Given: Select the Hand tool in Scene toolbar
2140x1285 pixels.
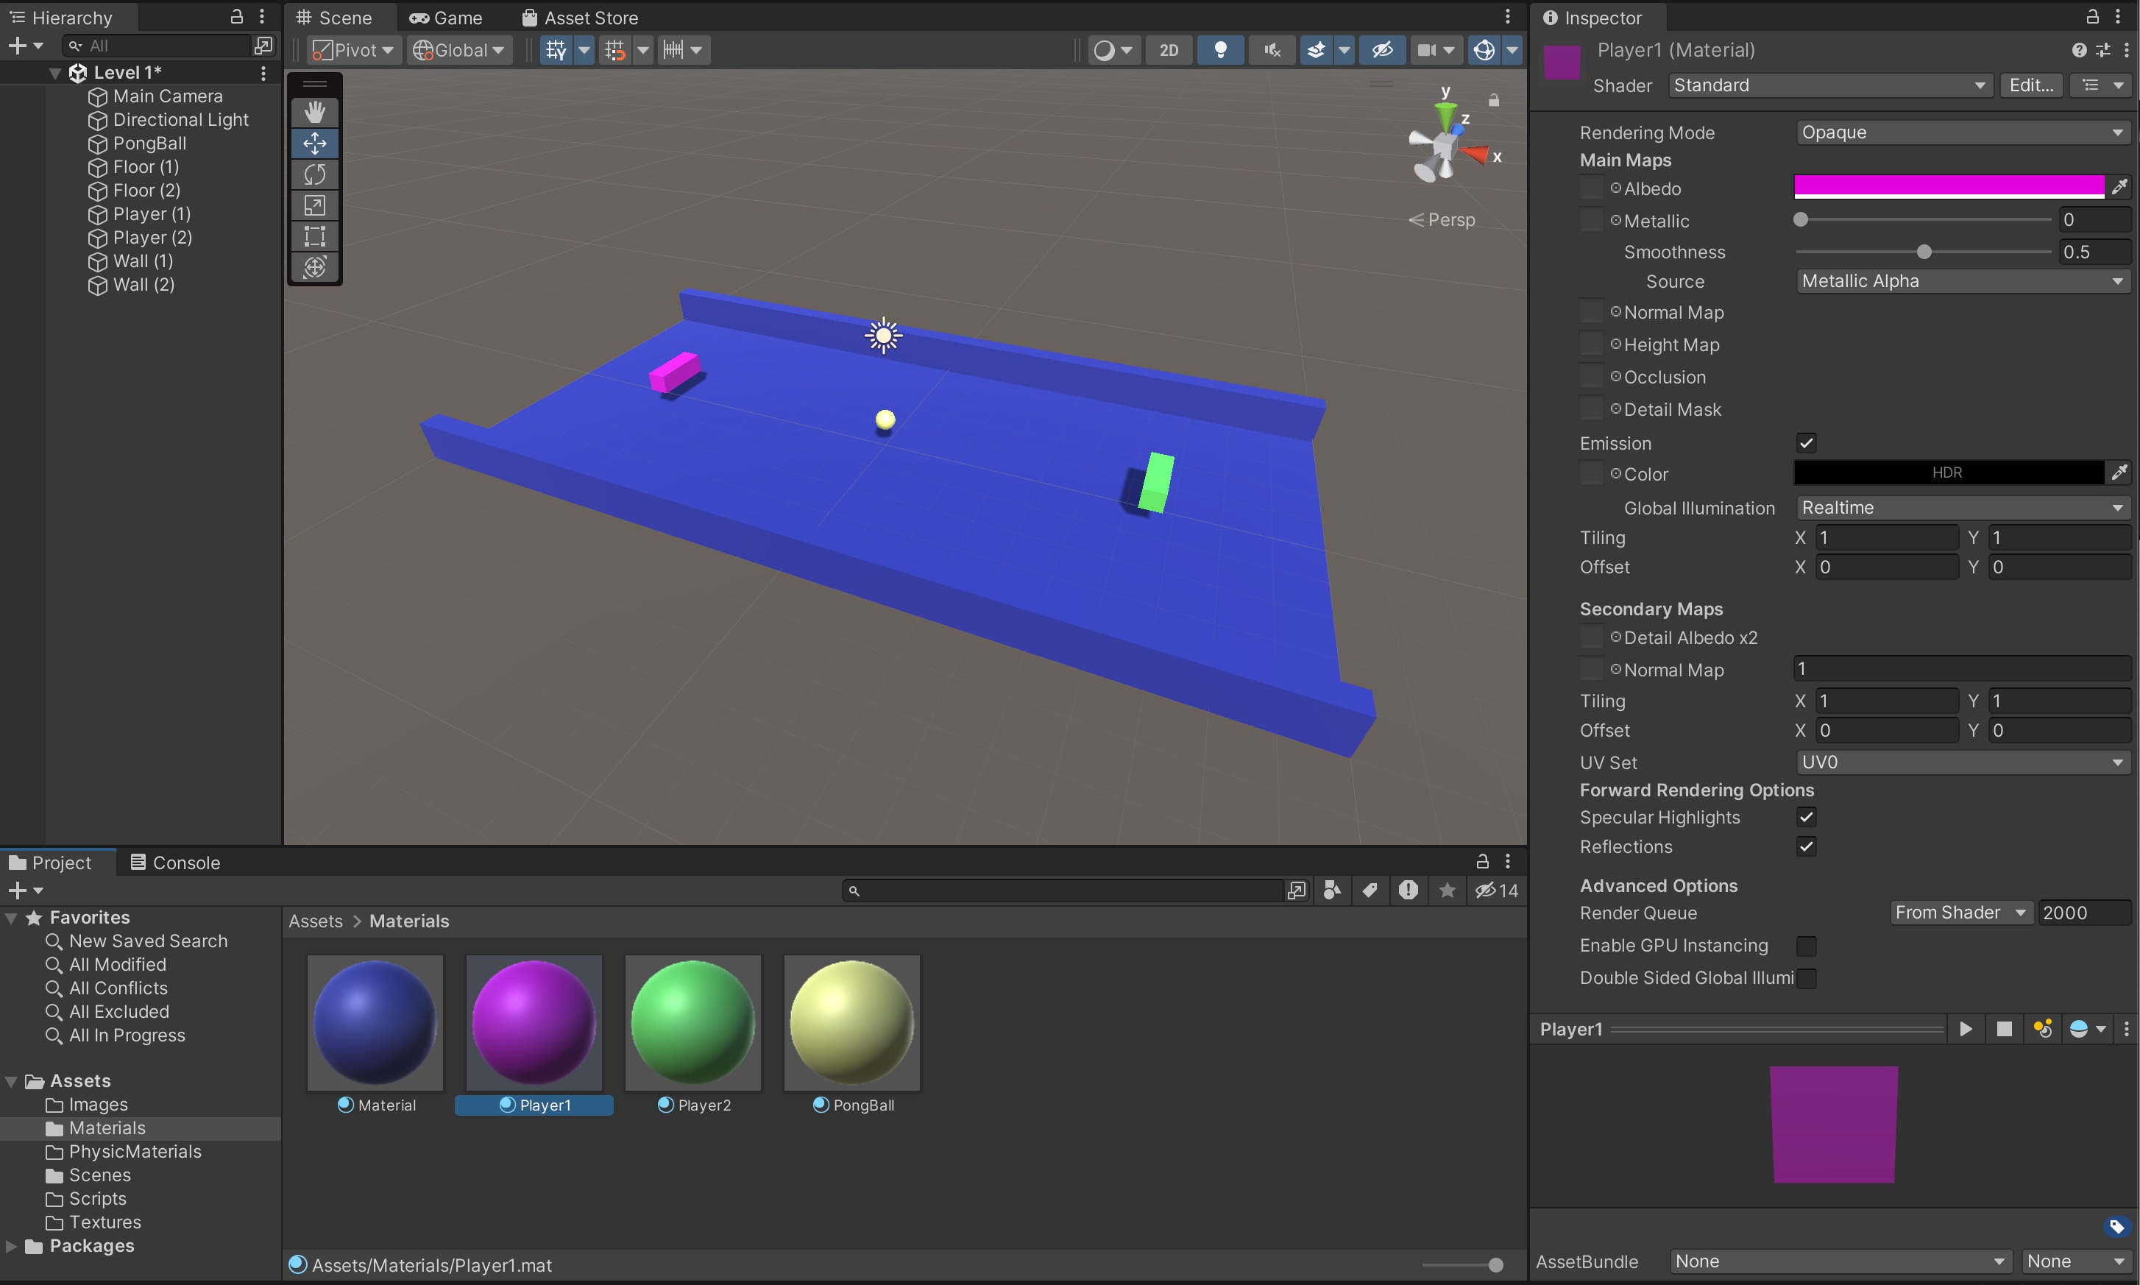Looking at the screenshot, I should point(314,112).
